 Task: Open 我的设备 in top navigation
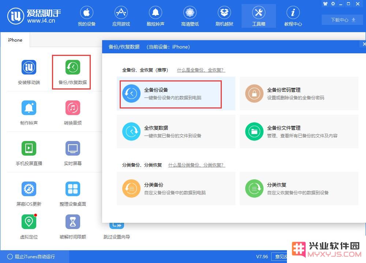[x=87, y=16]
